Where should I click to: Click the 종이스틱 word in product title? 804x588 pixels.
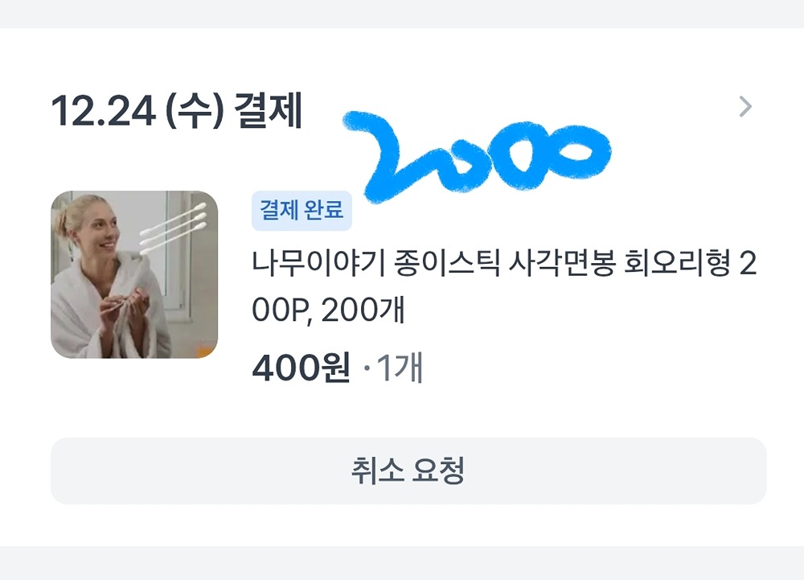point(446,263)
